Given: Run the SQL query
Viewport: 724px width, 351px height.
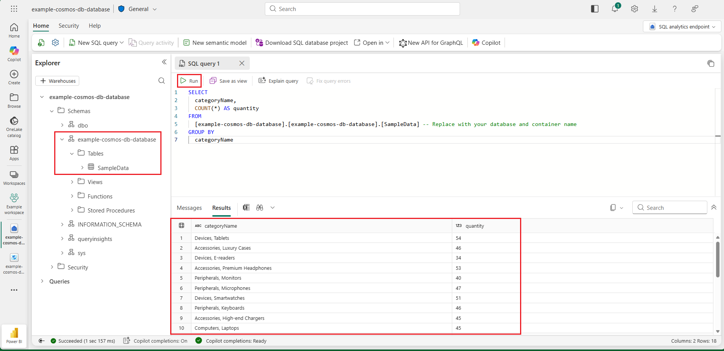Looking at the screenshot, I should click(189, 81).
